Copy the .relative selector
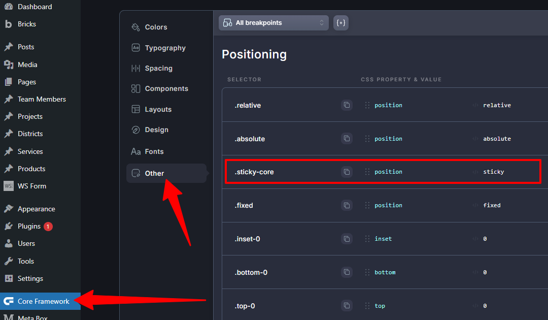Image resolution: width=548 pixels, height=320 pixels. 347,105
